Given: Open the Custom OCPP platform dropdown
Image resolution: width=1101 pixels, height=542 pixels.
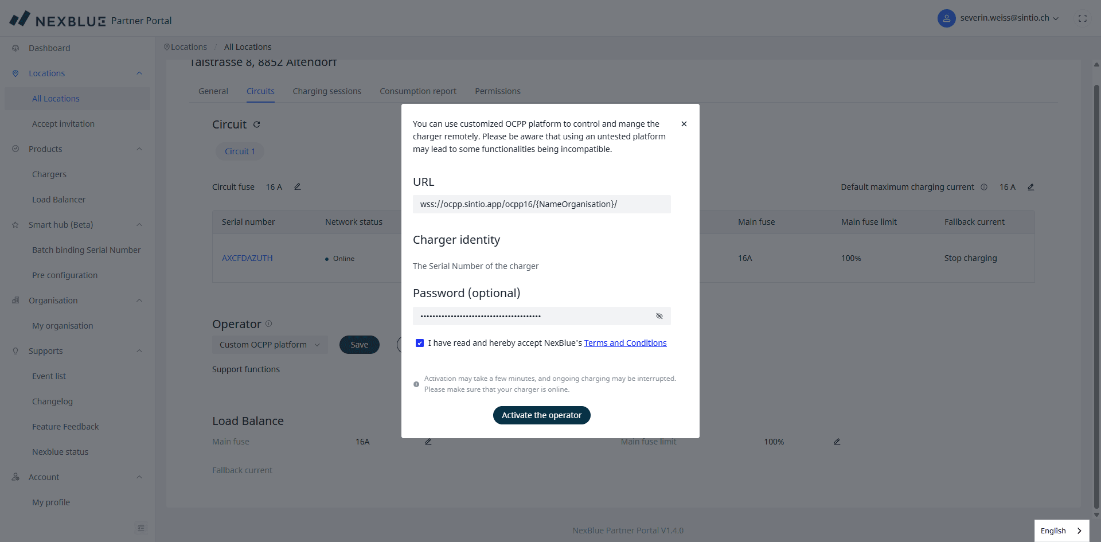Looking at the screenshot, I should 270,345.
